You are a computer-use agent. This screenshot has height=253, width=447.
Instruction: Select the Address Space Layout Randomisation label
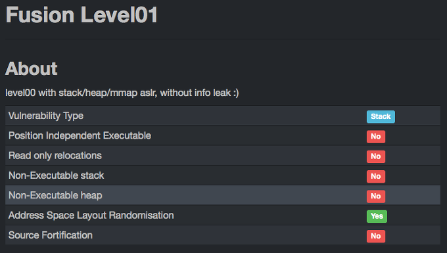pyautogui.click(x=91, y=216)
